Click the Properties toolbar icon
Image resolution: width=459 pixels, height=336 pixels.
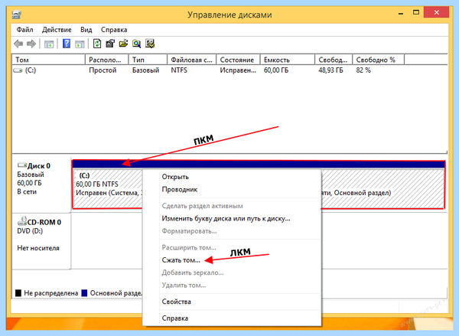click(x=110, y=44)
